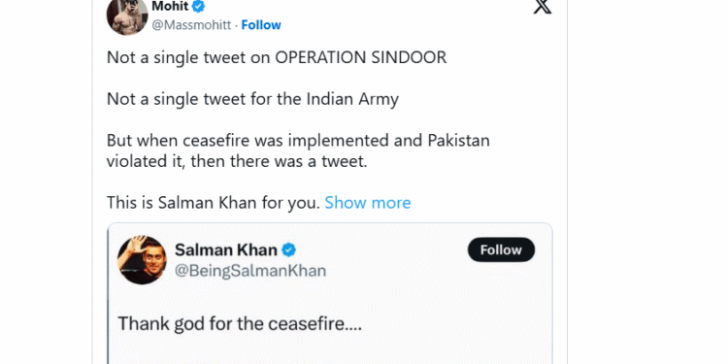Screen dimensions: 728x364
Task: Click the Salman Khan display name
Action: 226,249
